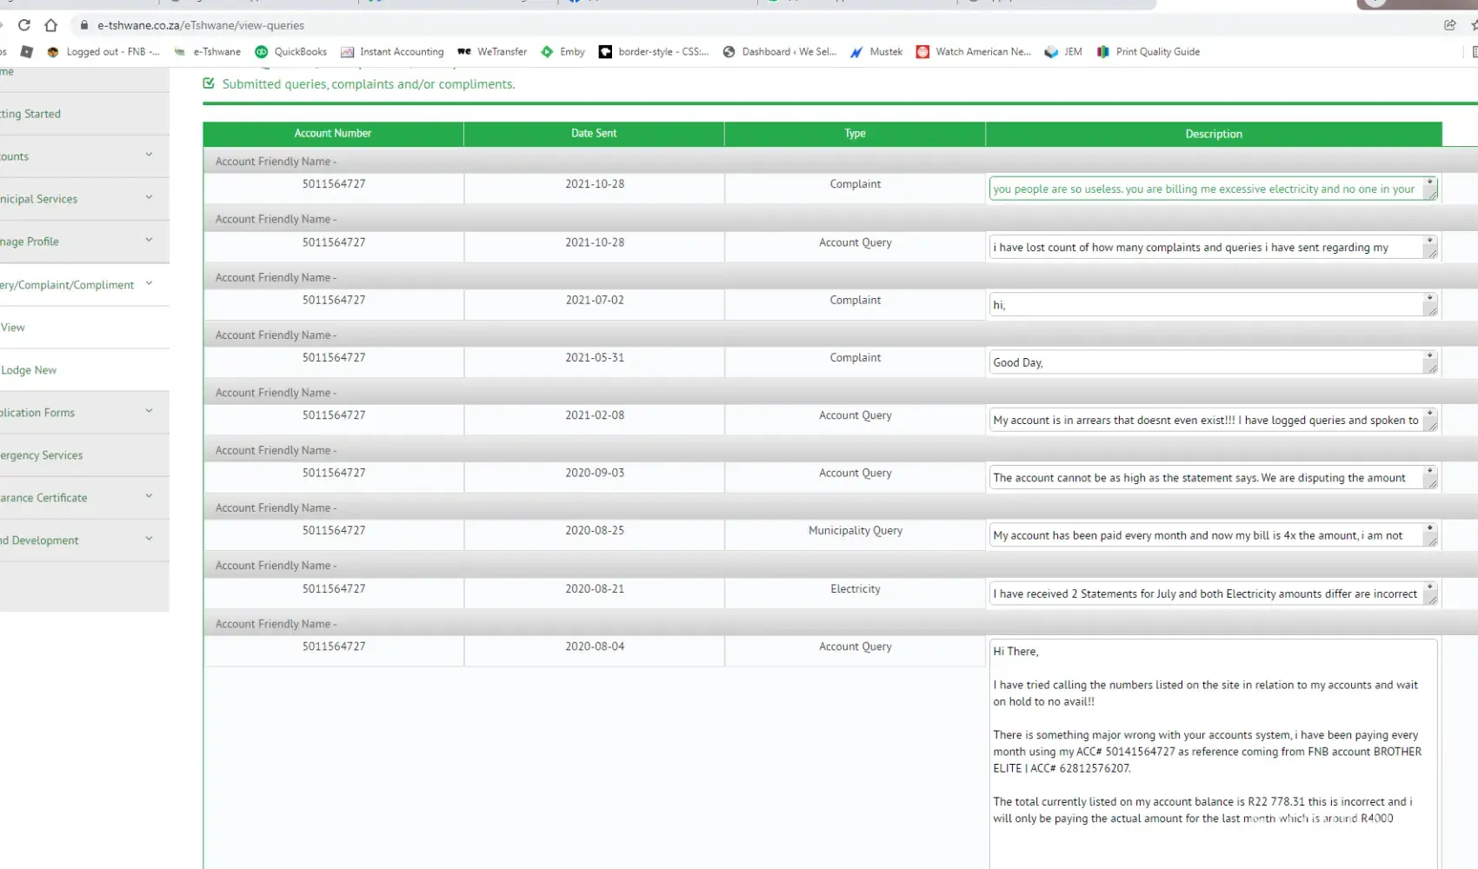The width and height of the screenshot is (1478, 869).
Task: Select the Lodge New submenu item
Action: pyautogui.click(x=29, y=370)
